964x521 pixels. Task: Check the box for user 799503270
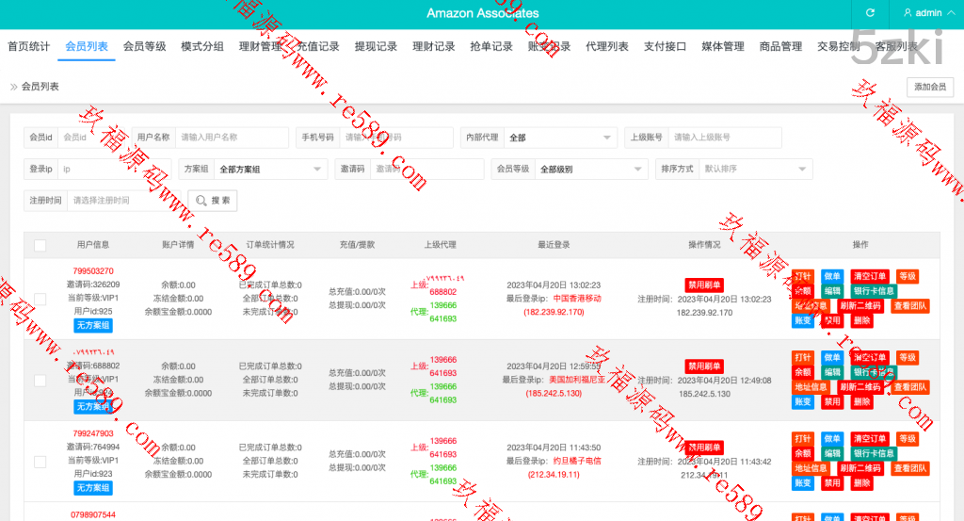40,299
